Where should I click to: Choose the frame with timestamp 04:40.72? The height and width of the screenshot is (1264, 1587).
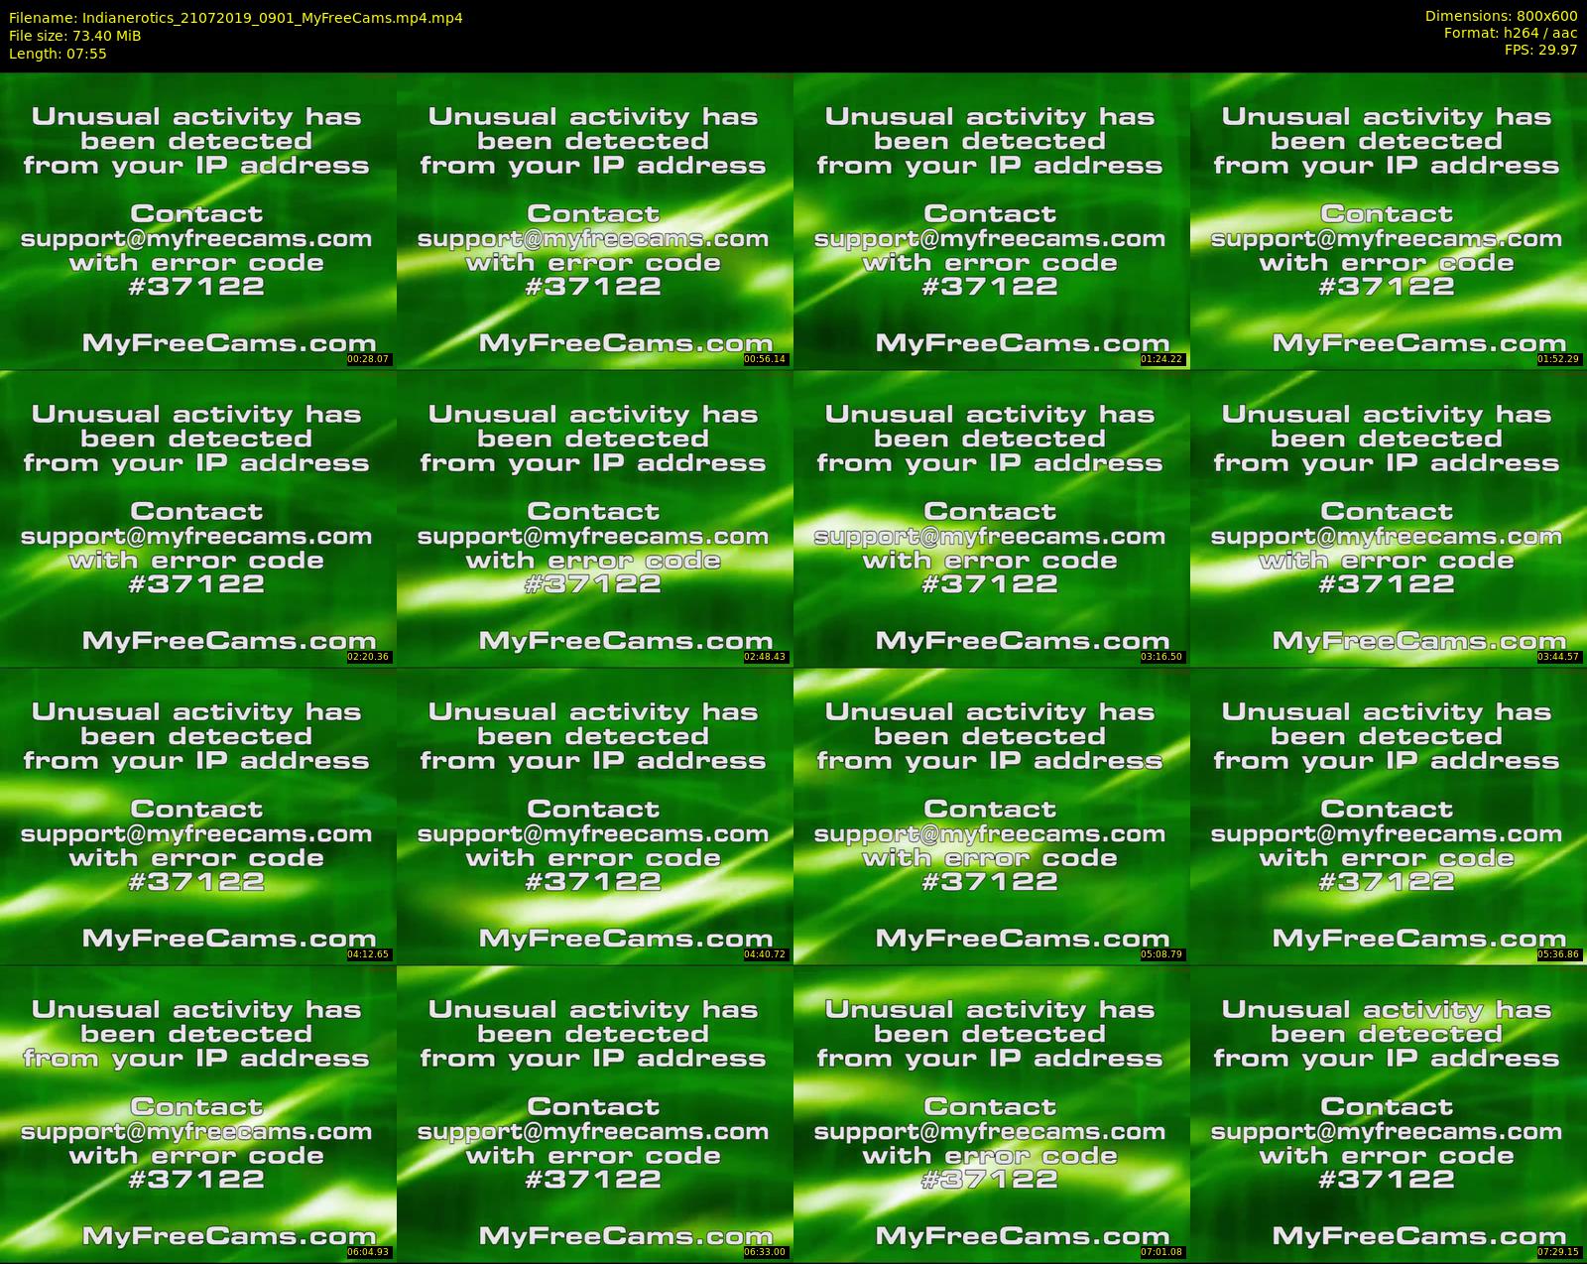pyautogui.click(x=595, y=816)
